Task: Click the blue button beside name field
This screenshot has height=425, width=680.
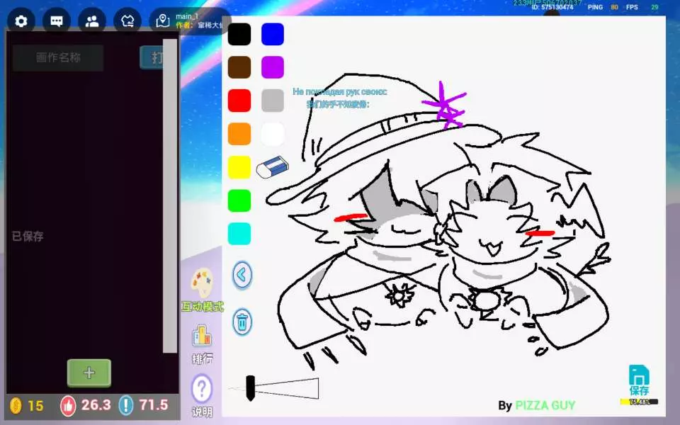Action: [x=152, y=57]
